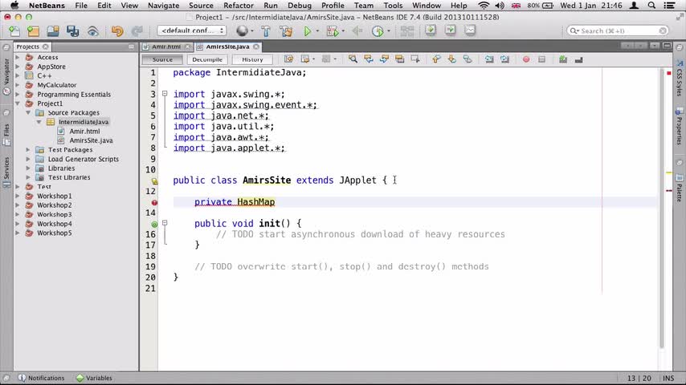The height and width of the screenshot is (385, 686).
Task: Expand the Workshop1 project node
Action: tap(18, 196)
